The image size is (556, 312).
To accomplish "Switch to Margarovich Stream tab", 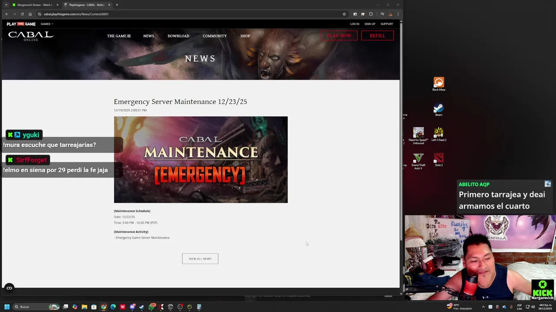I will (x=35, y=5).
